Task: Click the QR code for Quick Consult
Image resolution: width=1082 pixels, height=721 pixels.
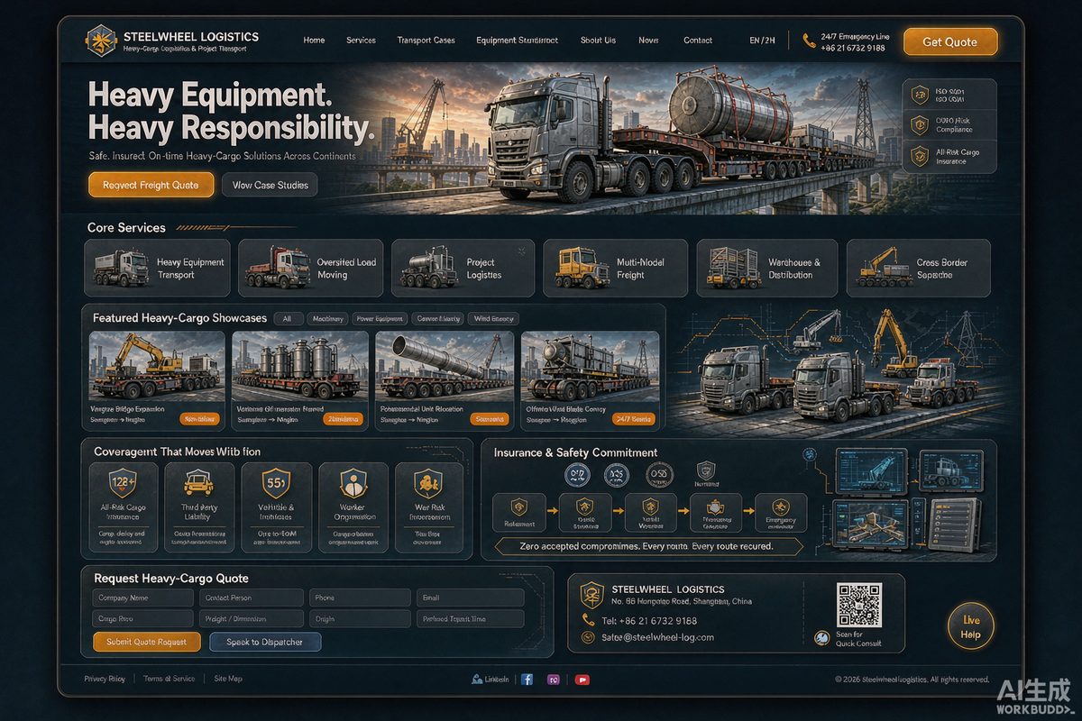Action: (x=858, y=605)
